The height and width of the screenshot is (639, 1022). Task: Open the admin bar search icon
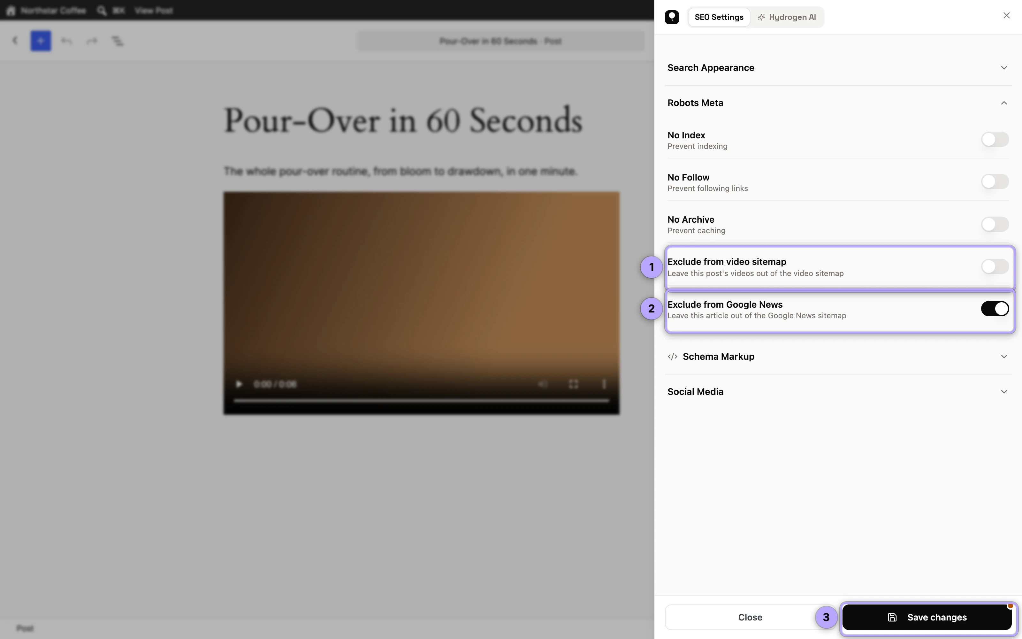click(101, 10)
